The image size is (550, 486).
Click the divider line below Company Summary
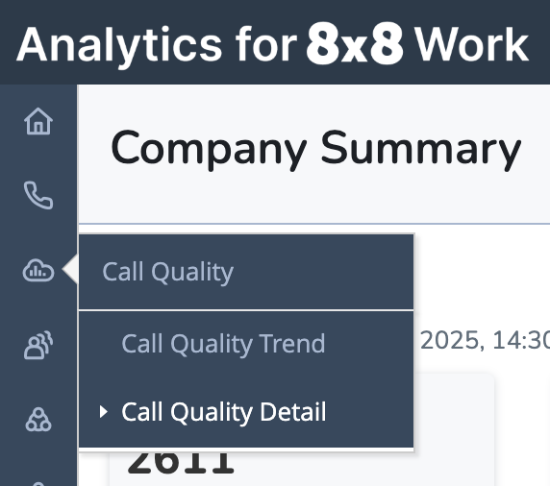coord(314,223)
